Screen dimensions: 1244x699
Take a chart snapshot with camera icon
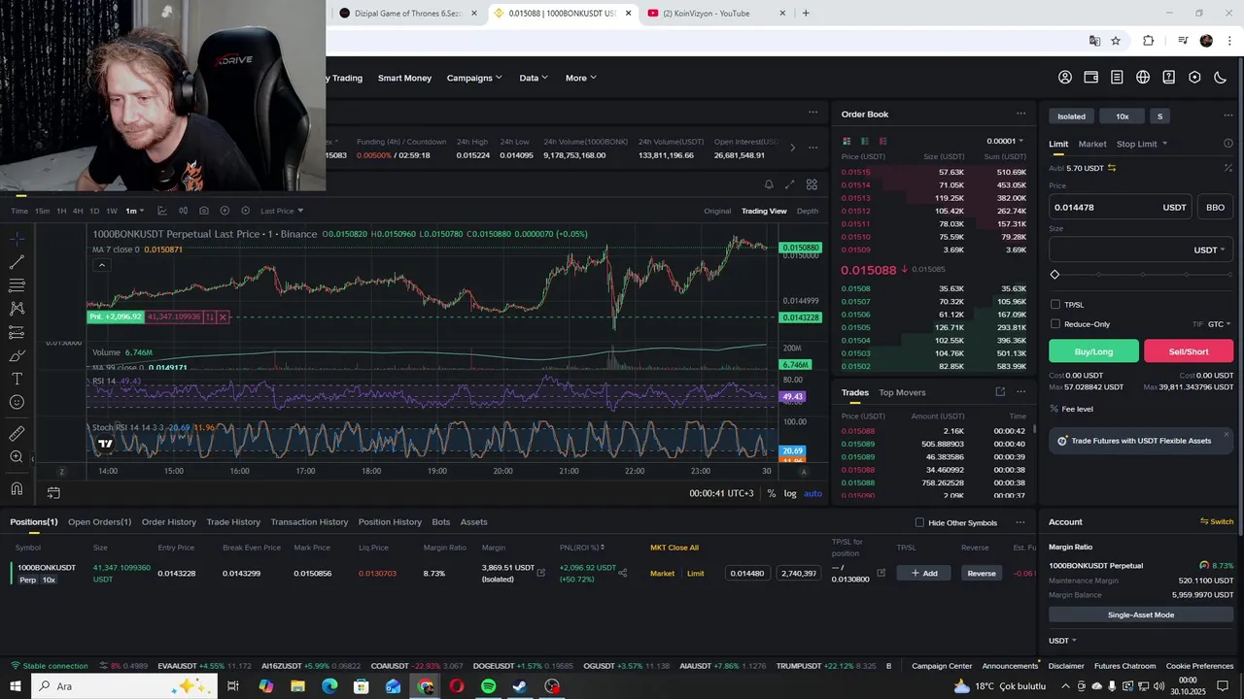[x=203, y=211]
